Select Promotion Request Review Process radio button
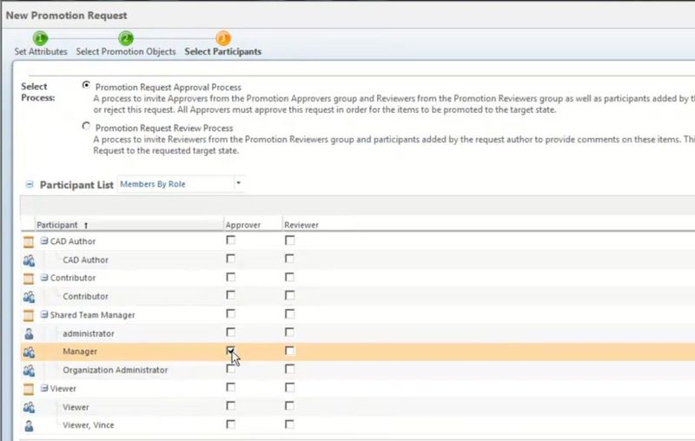695x441 pixels. (x=86, y=126)
